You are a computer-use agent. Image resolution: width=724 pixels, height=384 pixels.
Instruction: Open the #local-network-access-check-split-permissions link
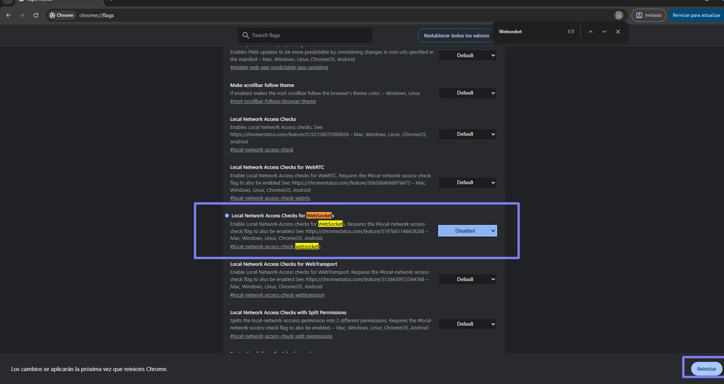(x=281, y=336)
